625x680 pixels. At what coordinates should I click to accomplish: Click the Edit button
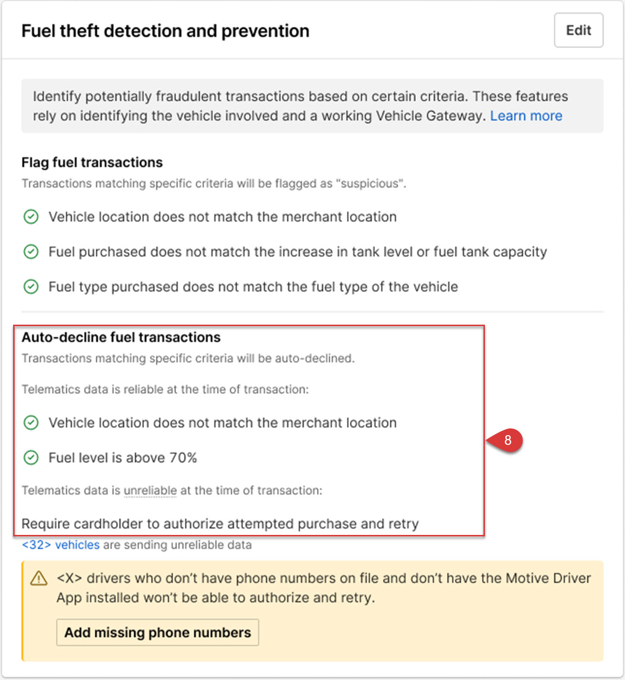coord(578,30)
